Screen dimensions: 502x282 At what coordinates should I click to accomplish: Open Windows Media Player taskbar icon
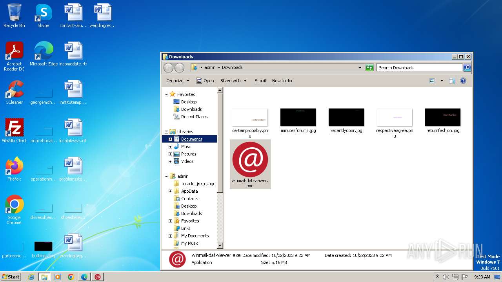(x=58, y=277)
